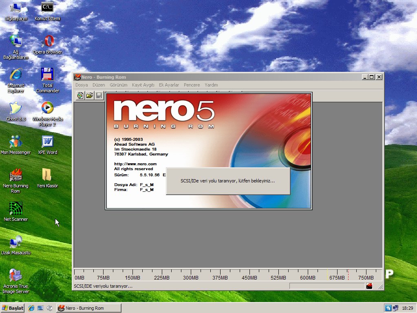The width and height of the screenshot is (417, 313).
Task: Open the Bilgisayarım desktop icon
Action: (15, 12)
